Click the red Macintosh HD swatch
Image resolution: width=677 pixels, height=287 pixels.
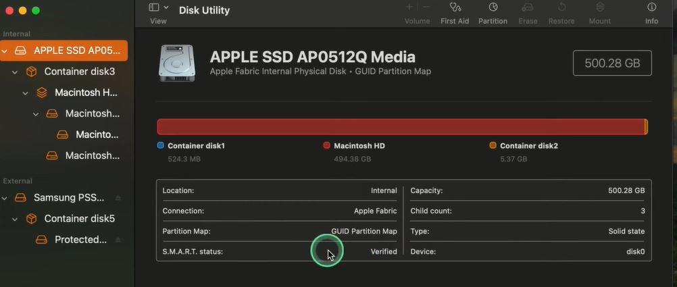click(x=327, y=145)
